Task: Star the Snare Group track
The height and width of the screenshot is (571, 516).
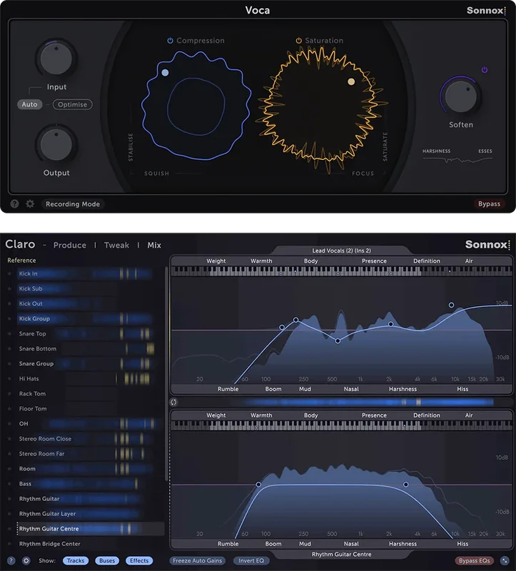Action: click(x=9, y=363)
